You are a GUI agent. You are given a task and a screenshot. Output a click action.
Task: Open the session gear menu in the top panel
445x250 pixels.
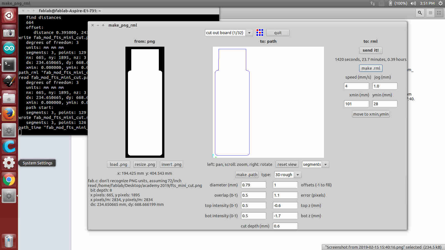click(x=441, y=3)
